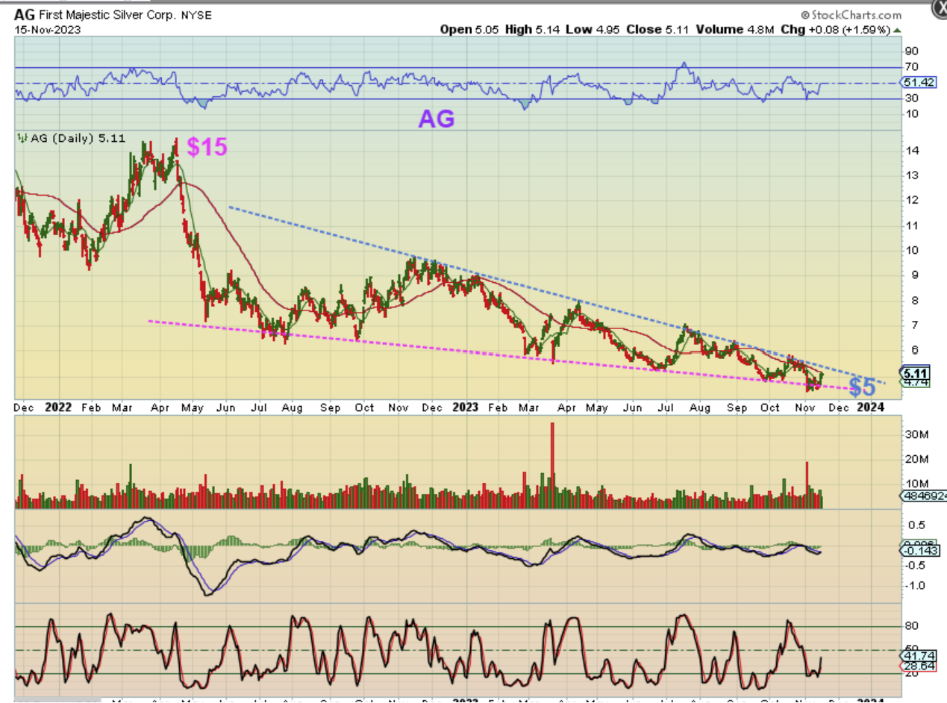Close the chart popup with the X button

click(940, 9)
